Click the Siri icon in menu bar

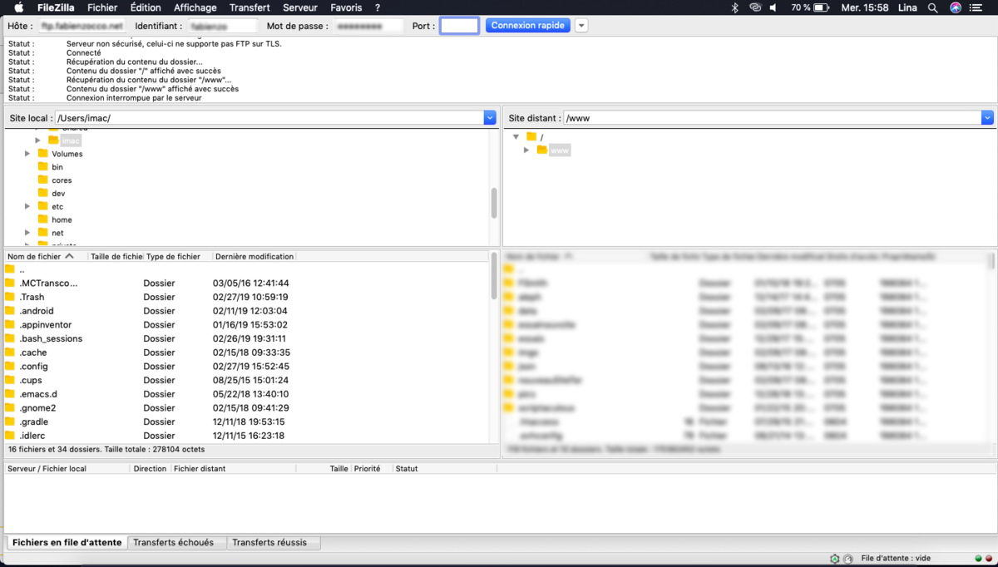tap(956, 7)
